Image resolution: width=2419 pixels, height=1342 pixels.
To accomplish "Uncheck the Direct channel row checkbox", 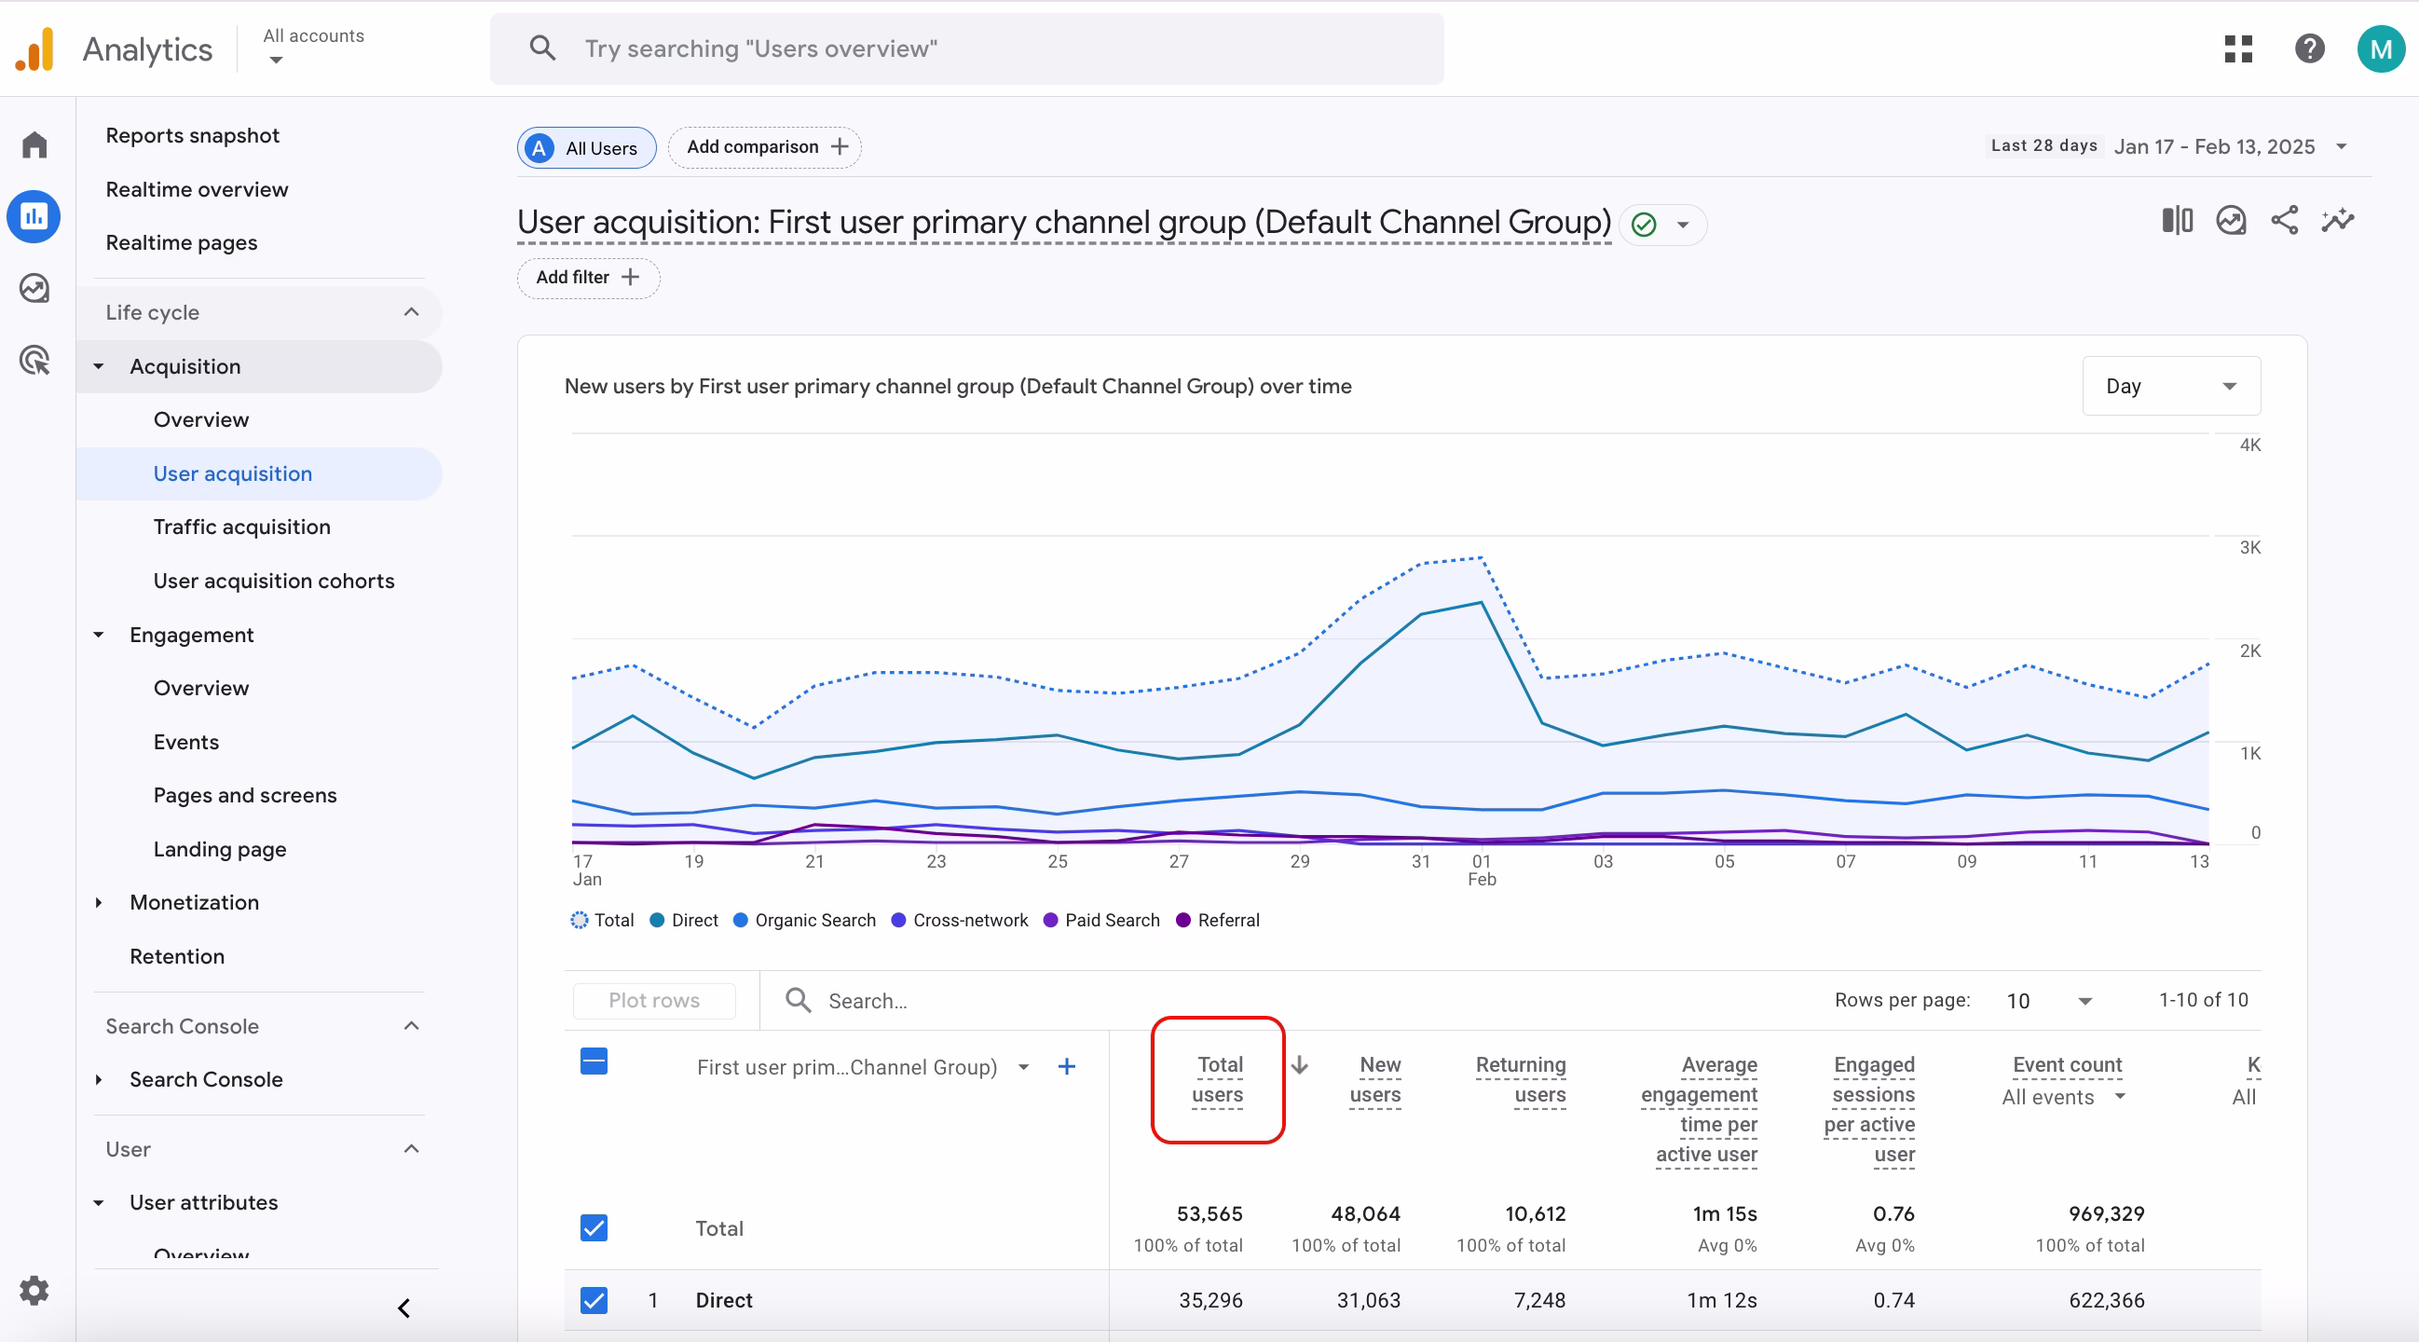I will coord(594,1301).
